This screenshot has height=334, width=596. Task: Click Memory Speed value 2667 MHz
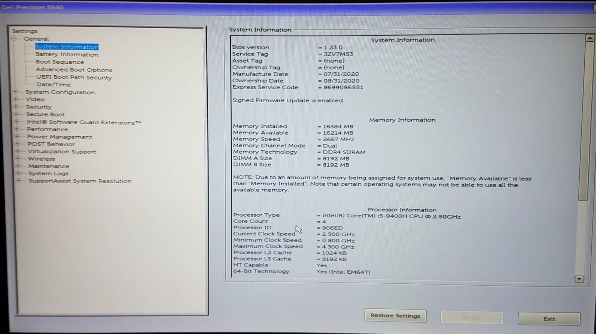(338, 139)
